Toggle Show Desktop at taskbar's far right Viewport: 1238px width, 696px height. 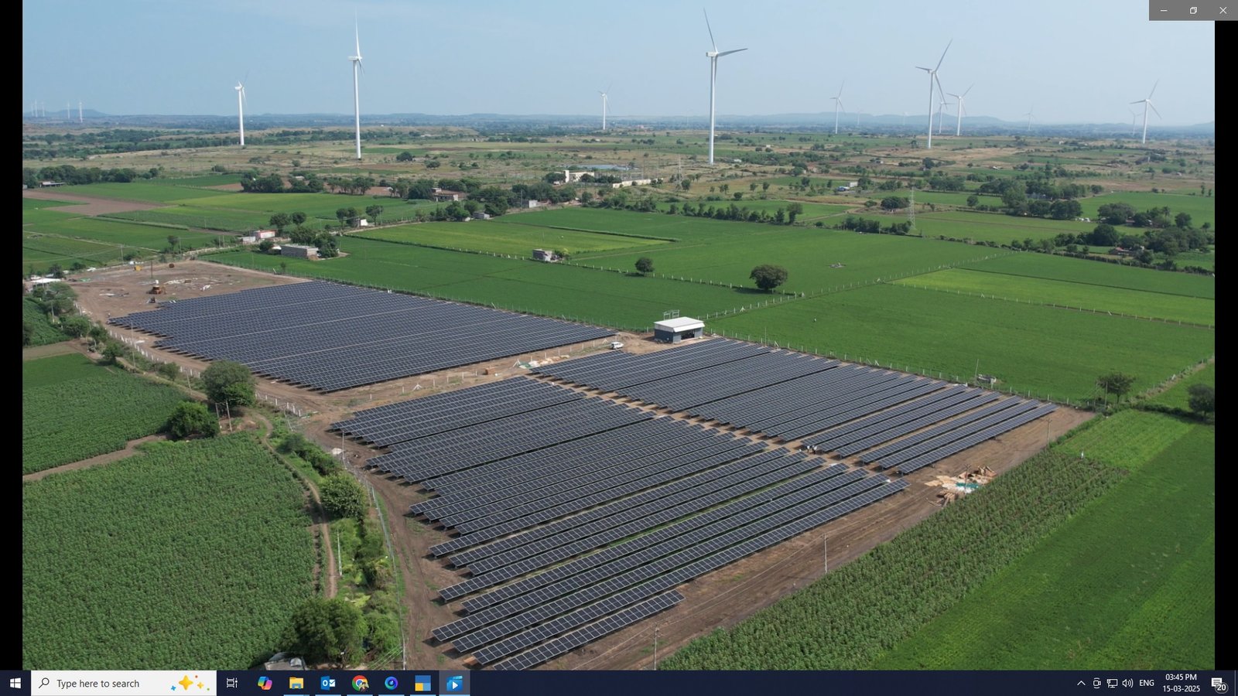(x=1236, y=683)
